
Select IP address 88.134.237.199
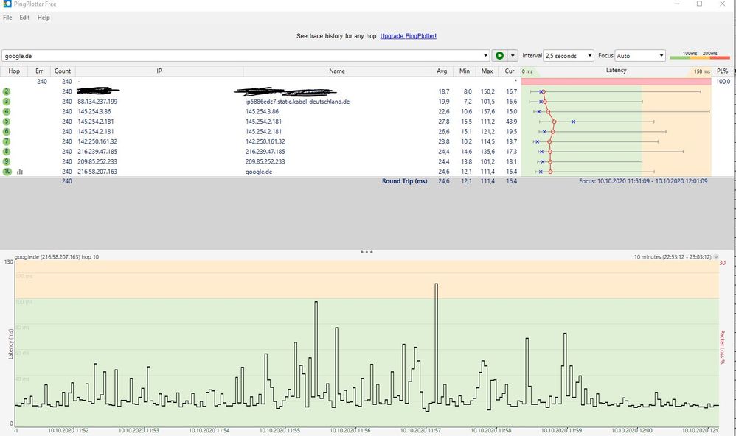[x=97, y=101]
